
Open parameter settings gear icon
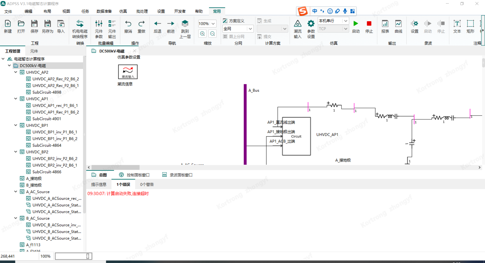coord(311,24)
